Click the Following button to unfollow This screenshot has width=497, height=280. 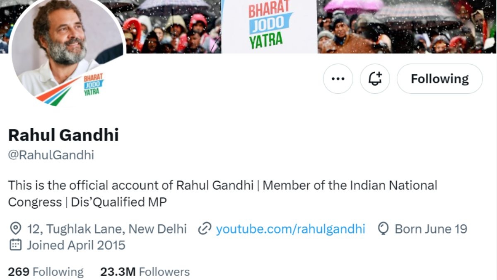point(439,79)
